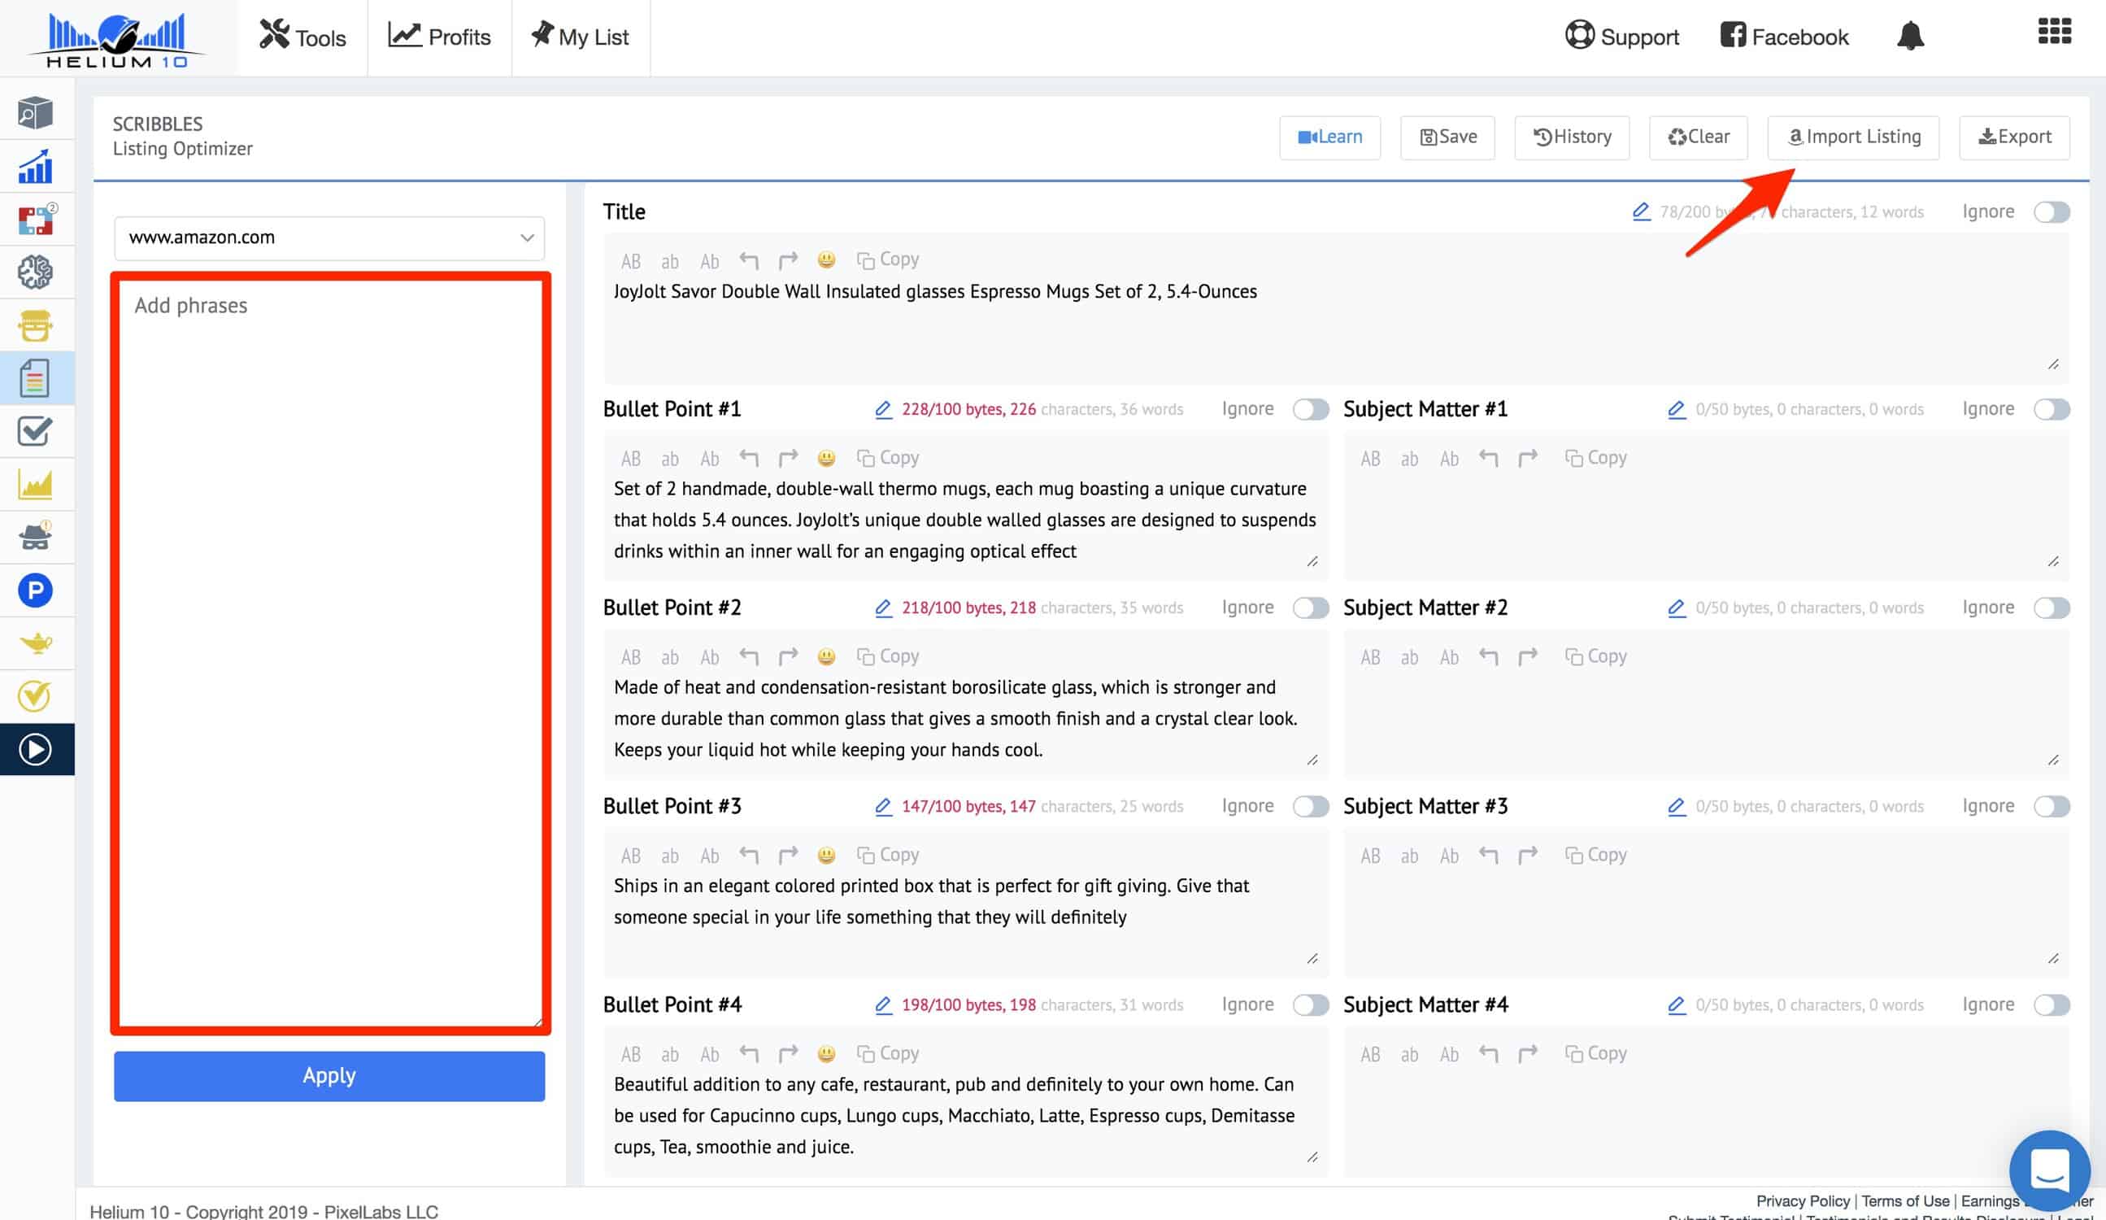
Task: Redo in Subject Matter #3 toolbar
Action: pyautogui.click(x=1528, y=856)
